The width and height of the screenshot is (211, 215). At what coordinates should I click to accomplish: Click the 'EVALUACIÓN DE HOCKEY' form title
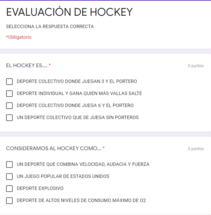69,12
